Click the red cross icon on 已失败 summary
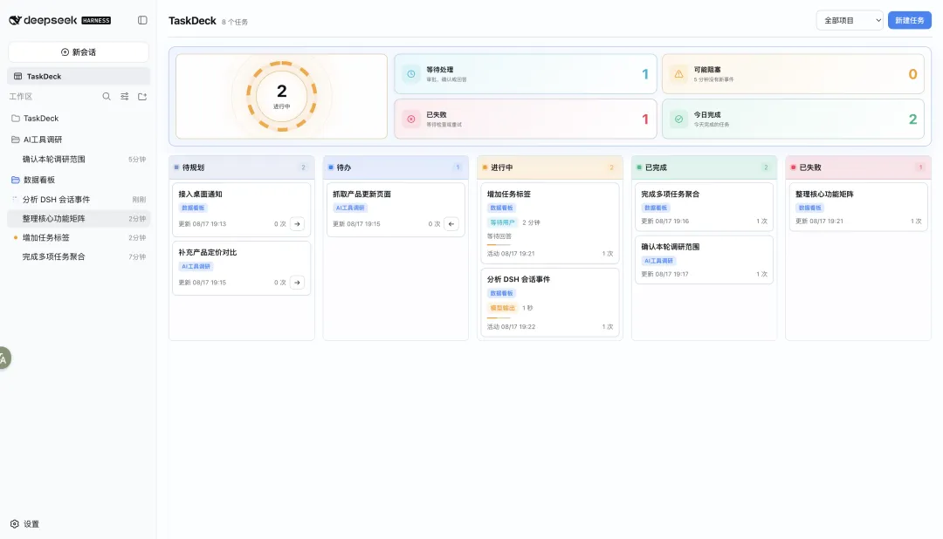The height and width of the screenshot is (539, 943). [410, 119]
